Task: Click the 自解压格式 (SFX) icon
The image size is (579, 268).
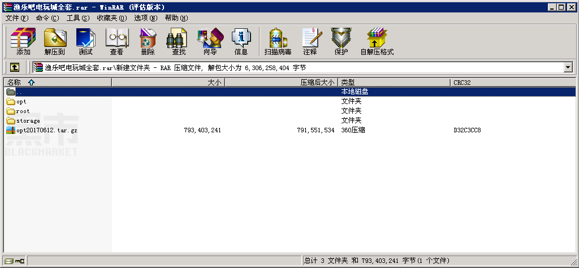Action: pyautogui.click(x=377, y=41)
